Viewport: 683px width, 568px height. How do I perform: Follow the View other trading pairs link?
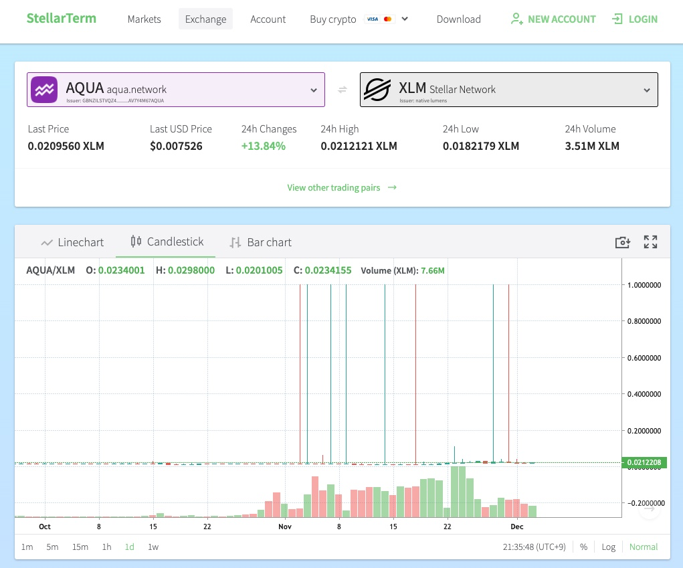click(x=334, y=188)
